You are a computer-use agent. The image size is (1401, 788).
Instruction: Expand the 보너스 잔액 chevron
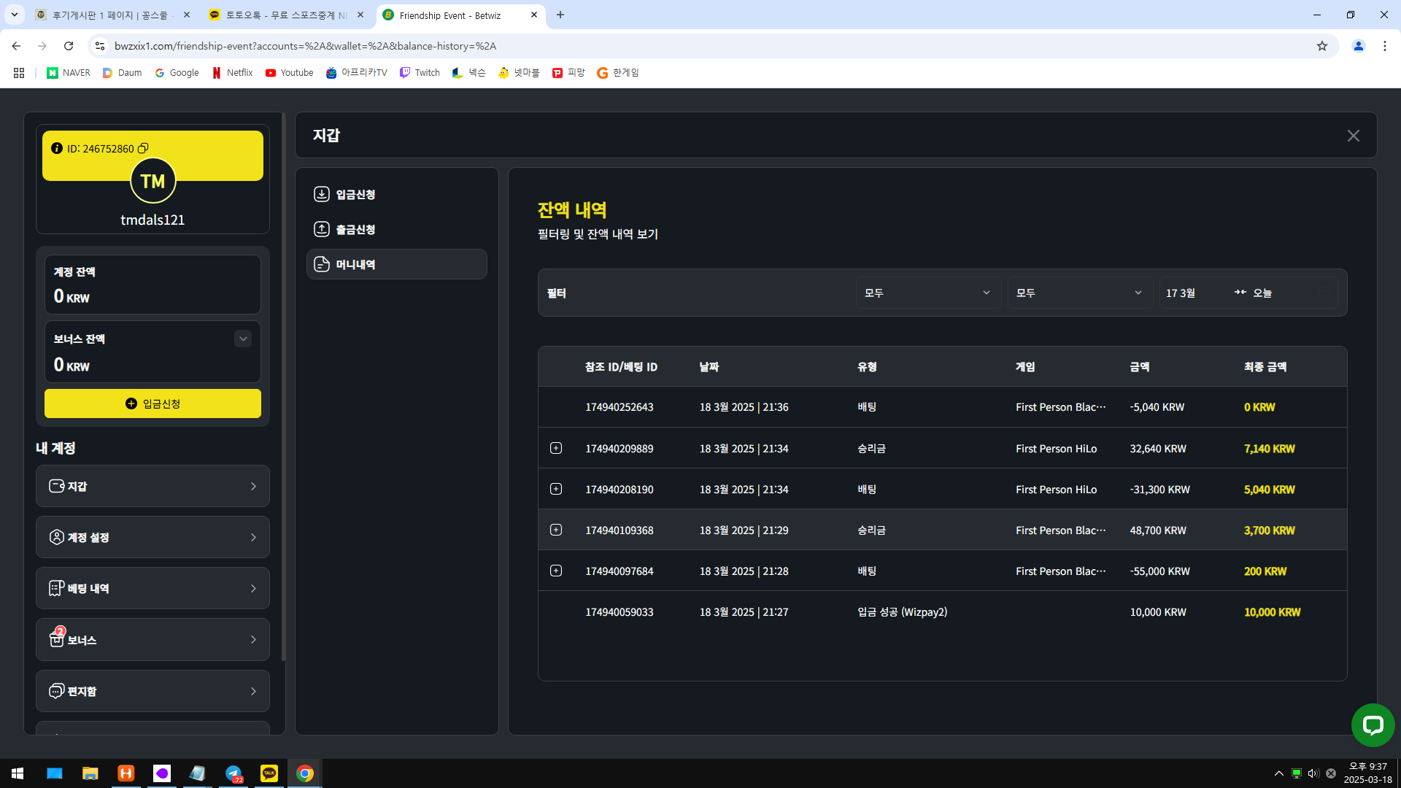coord(243,339)
